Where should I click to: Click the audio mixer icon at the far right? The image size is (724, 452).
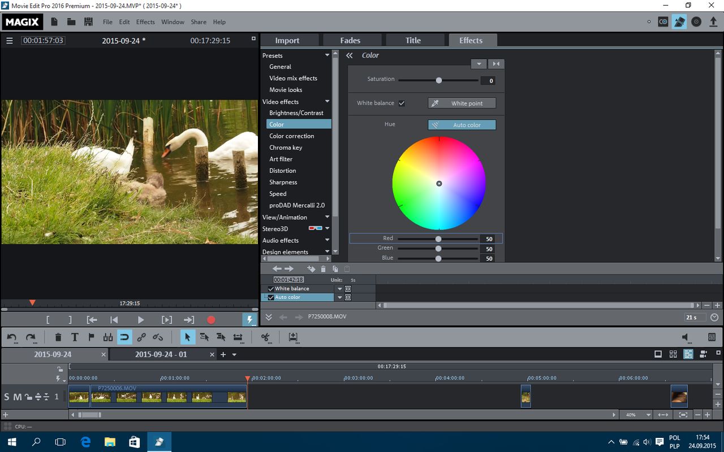coord(712,337)
